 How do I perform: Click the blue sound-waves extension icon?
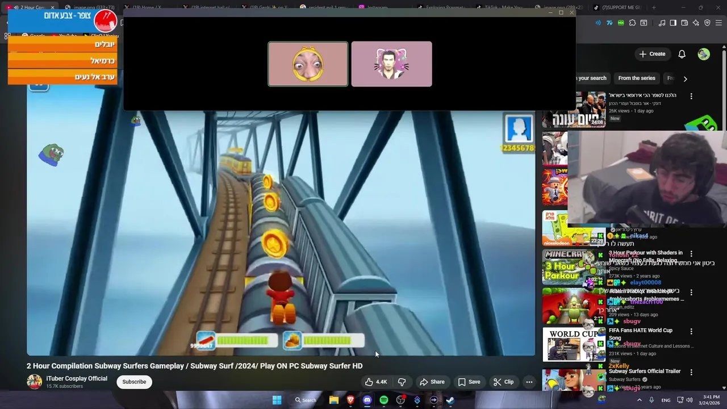point(598,23)
